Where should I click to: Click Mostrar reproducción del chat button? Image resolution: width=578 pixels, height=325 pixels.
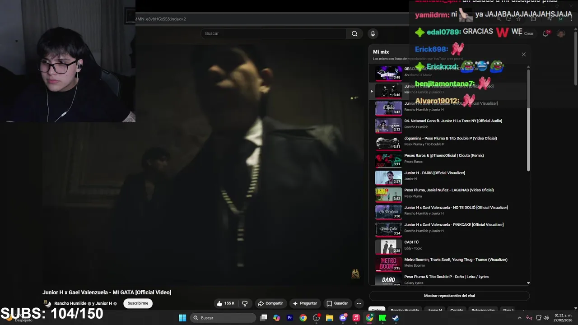[449, 296]
